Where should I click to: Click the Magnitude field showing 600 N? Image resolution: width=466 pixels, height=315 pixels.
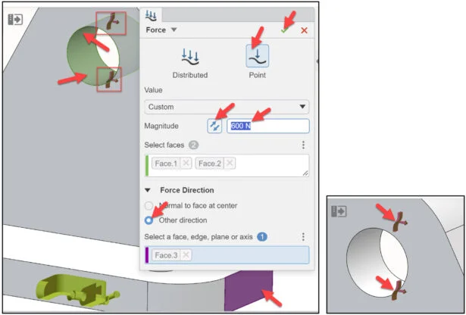click(x=268, y=126)
